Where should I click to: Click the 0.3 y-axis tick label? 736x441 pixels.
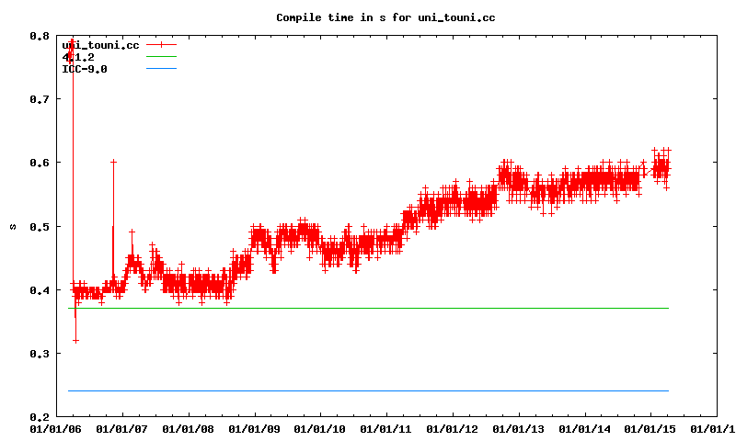[x=40, y=353]
